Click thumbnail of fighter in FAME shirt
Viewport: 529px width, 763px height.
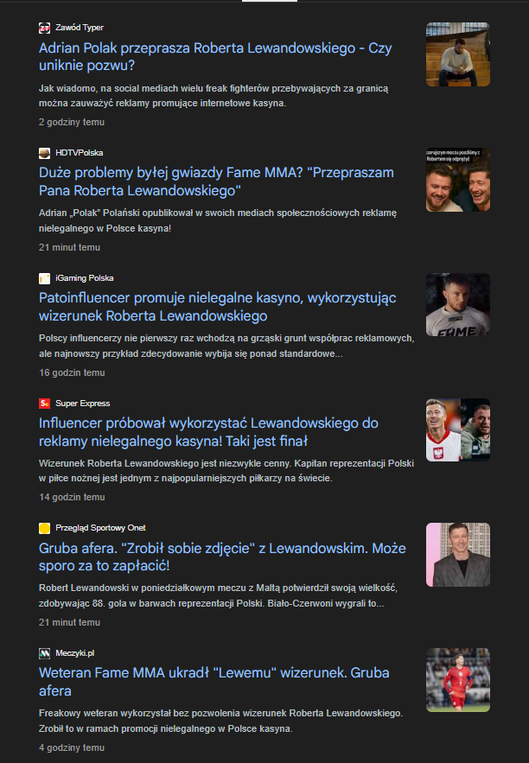point(458,305)
